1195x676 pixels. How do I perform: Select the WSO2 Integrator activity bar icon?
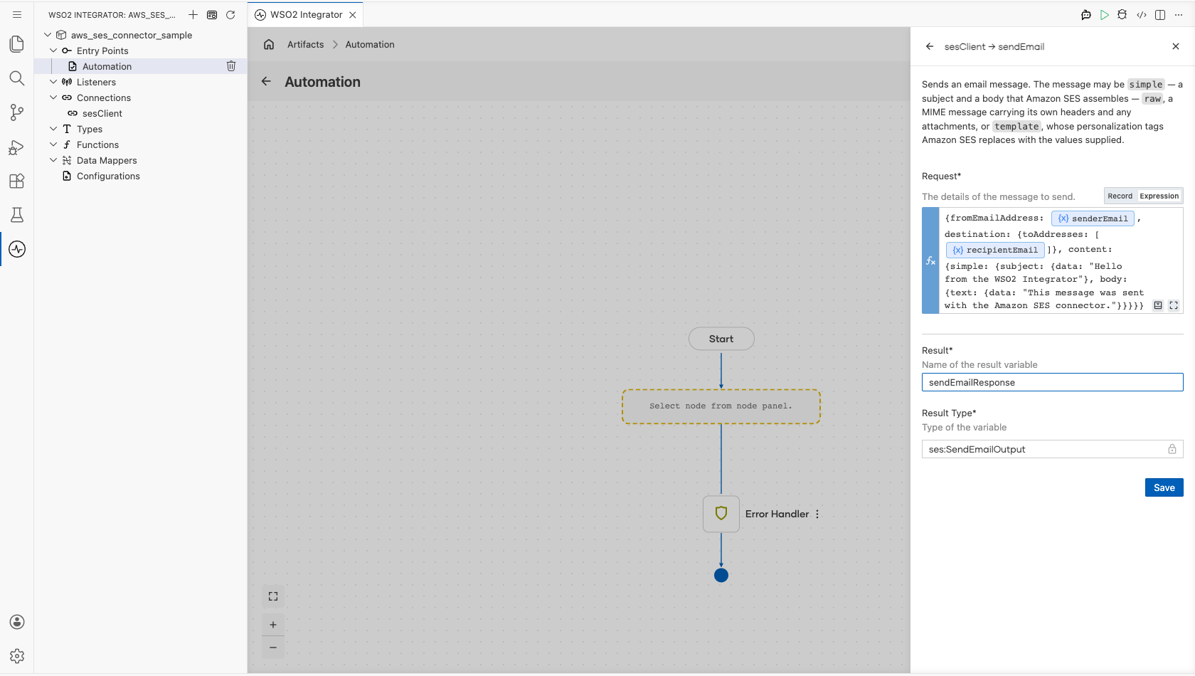[x=17, y=249]
